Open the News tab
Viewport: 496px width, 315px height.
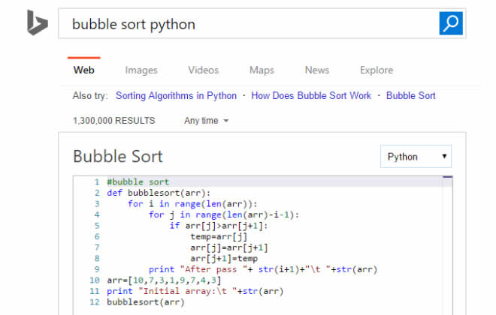tap(317, 70)
